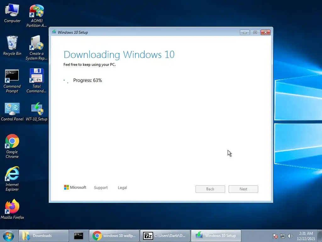This screenshot has height=242, width=322.
Task: Launch Internet Explorer from desktop
Action: (x=12, y=179)
